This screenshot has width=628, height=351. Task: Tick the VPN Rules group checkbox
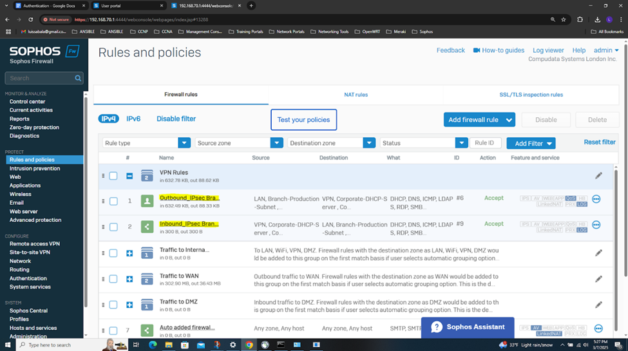coord(113,175)
